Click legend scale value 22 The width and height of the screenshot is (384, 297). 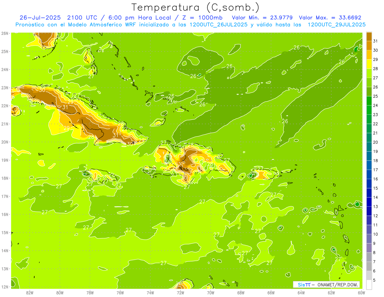pyautogui.click(x=376, y=124)
